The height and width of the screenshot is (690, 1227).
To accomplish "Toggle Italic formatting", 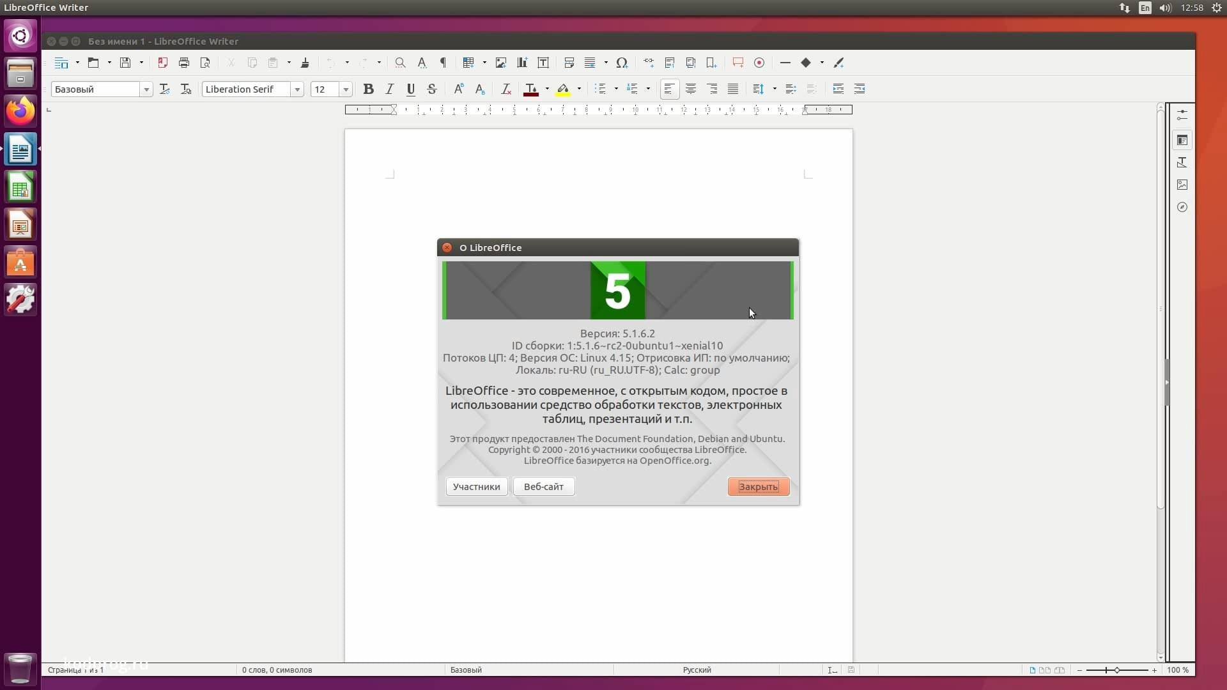I will (390, 89).
